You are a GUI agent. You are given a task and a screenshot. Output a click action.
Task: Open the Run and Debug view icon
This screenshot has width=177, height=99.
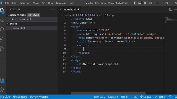click(x=2, y=48)
